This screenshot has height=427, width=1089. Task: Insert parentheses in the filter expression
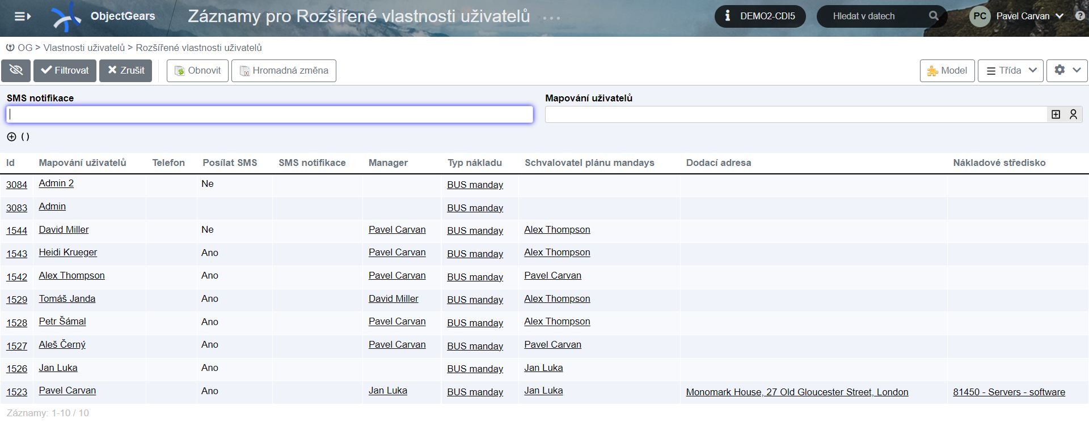point(25,136)
